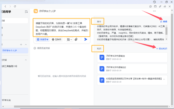Minimize the application window
Screen dimensions: 174x109
click(161, 2)
